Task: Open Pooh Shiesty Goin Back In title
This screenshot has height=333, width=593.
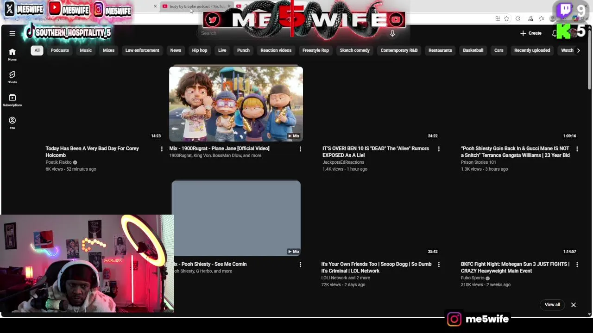Action: click(x=515, y=152)
